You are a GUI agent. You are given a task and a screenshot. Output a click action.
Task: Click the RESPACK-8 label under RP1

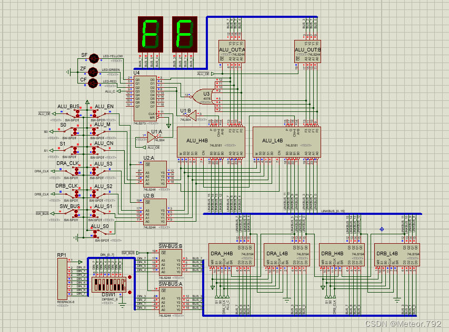click(x=66, y=302)
